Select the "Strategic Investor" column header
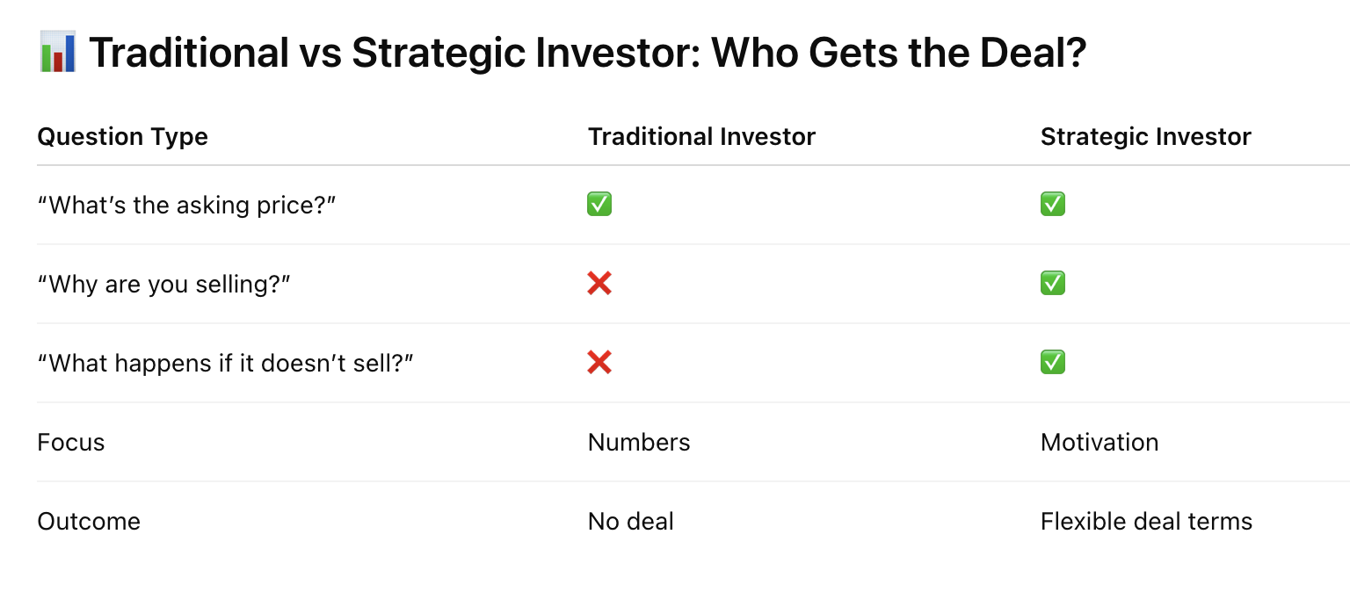1350x592 pixels. coord(1145,137)
